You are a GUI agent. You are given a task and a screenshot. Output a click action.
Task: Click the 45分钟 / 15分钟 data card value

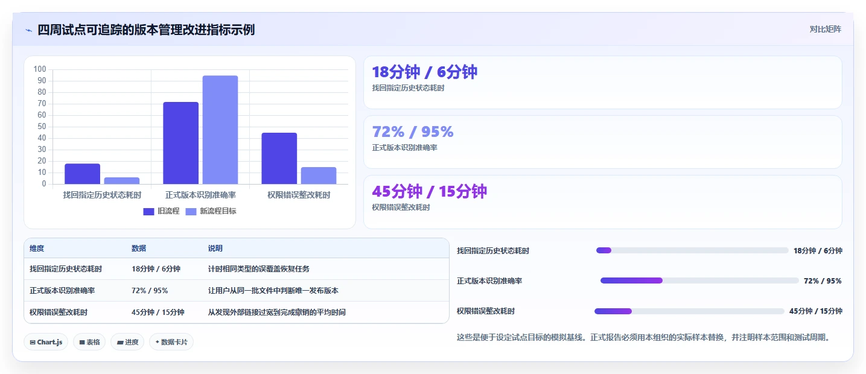point(430,192)
